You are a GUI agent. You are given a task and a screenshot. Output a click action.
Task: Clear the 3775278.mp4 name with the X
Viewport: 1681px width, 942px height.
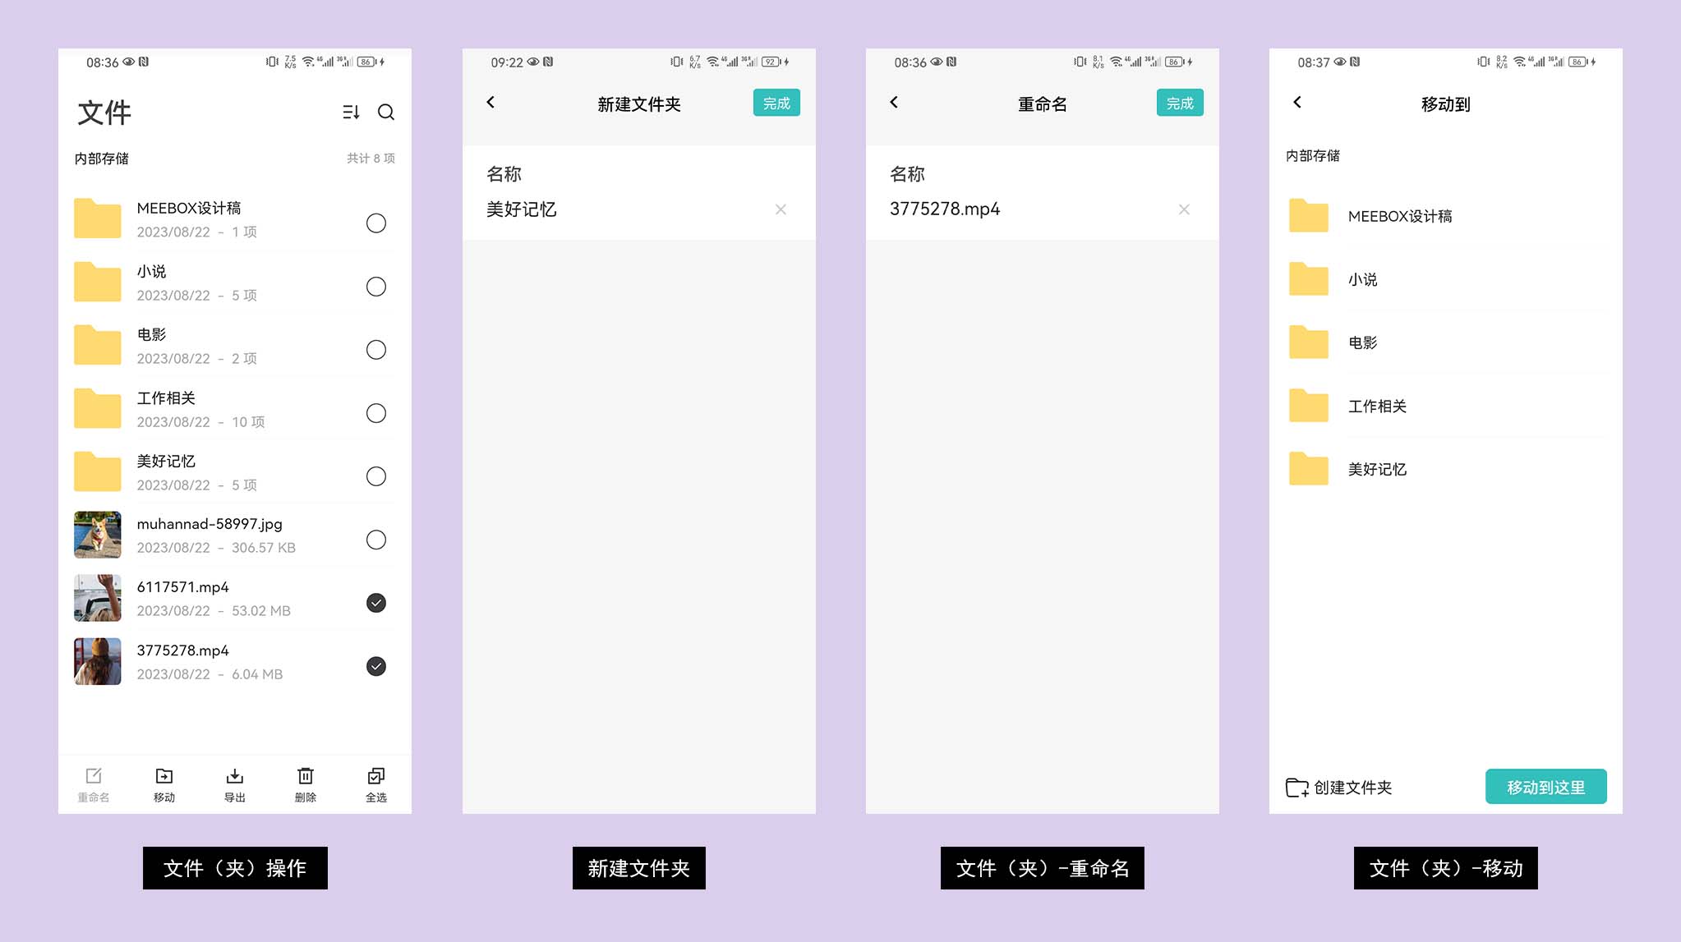click(1183, 209)
